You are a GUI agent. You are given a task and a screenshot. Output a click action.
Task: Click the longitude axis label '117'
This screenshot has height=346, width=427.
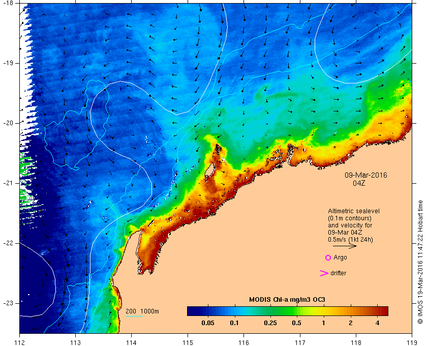point(300,342)
